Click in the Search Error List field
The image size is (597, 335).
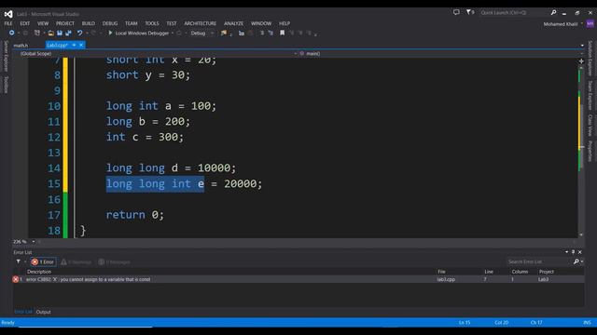[539, 261]
